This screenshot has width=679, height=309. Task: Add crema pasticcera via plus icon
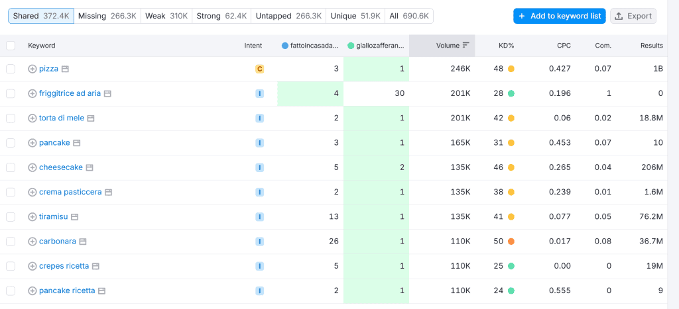tap(32, 192)
